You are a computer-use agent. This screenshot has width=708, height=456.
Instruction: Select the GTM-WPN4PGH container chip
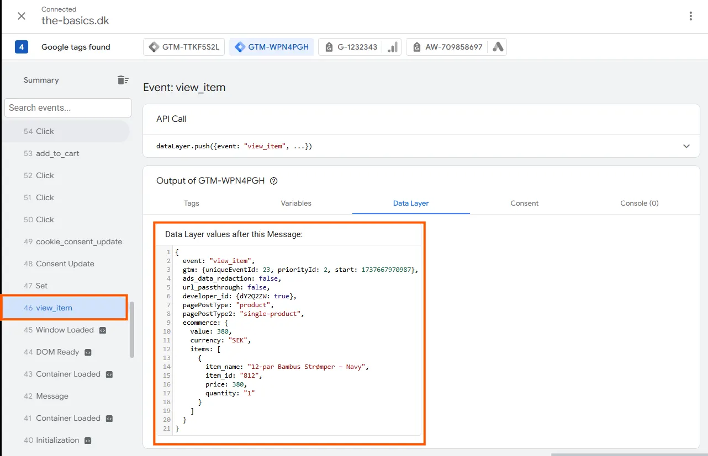coord(271,47)
